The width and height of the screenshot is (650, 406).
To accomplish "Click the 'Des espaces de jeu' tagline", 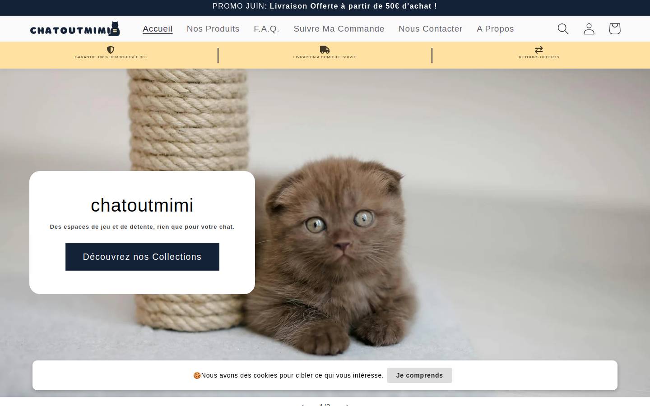I will click(142, 227).
